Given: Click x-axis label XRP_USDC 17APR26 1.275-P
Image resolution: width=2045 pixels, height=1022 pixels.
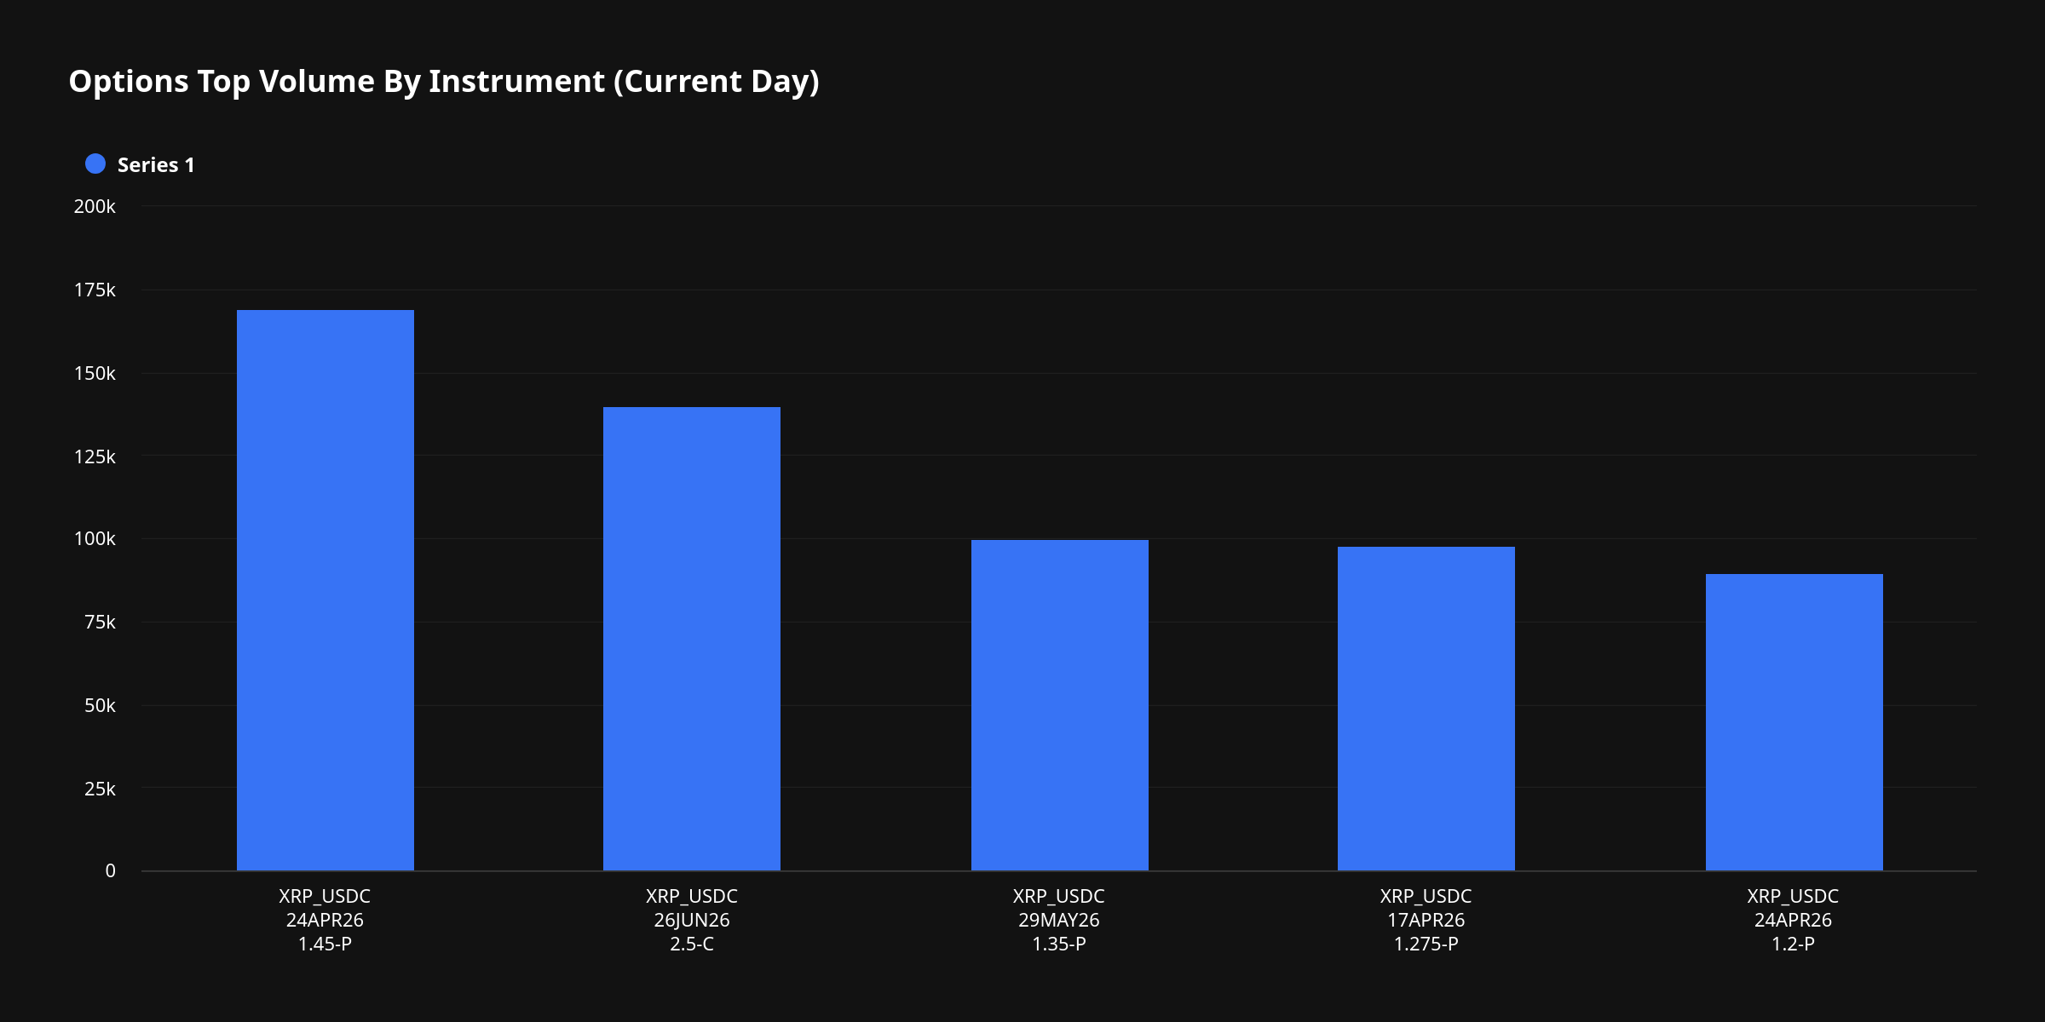Looking at the screenshot, I should coord(1426,920).
